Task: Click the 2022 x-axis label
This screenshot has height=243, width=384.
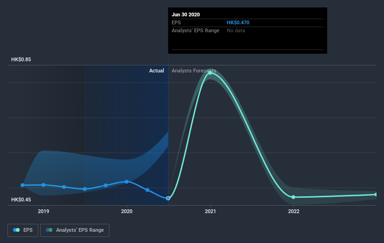Action: (293, 211)
